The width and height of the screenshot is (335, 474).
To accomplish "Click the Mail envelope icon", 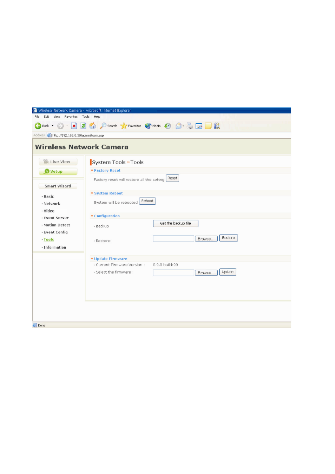I will pos(178,126).
